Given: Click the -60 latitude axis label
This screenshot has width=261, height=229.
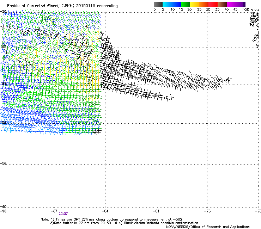Looking at the screenshot, I should click(x=3, y=206).
